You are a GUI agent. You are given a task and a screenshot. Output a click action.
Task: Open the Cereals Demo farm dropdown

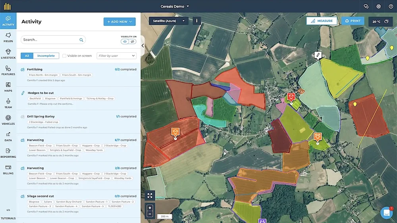point(175,6)
